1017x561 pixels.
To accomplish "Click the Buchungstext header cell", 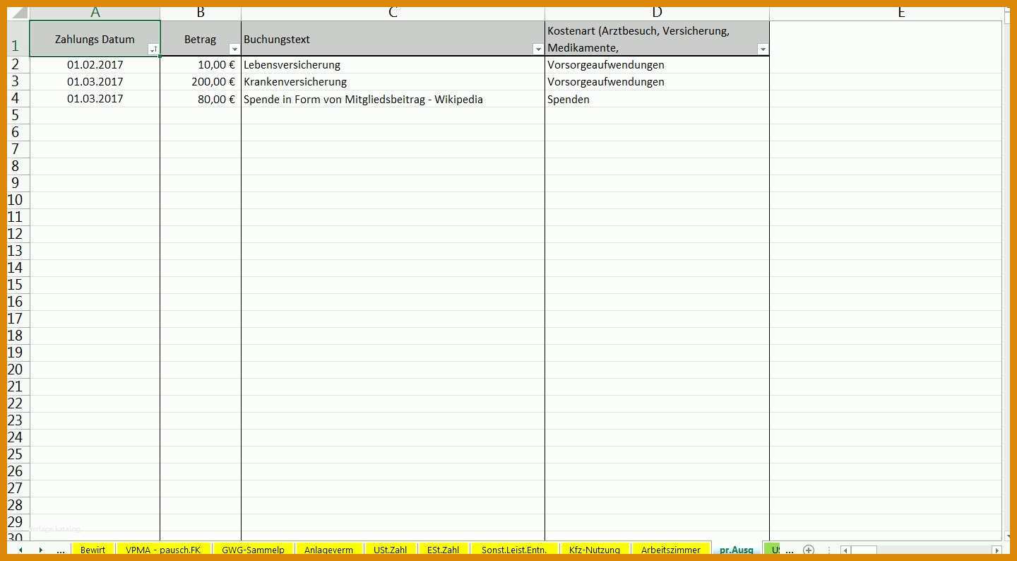I will pos(393,39).
